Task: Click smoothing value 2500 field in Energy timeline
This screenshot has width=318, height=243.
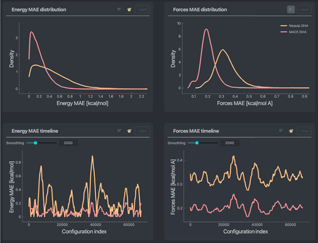Action: 68,143
